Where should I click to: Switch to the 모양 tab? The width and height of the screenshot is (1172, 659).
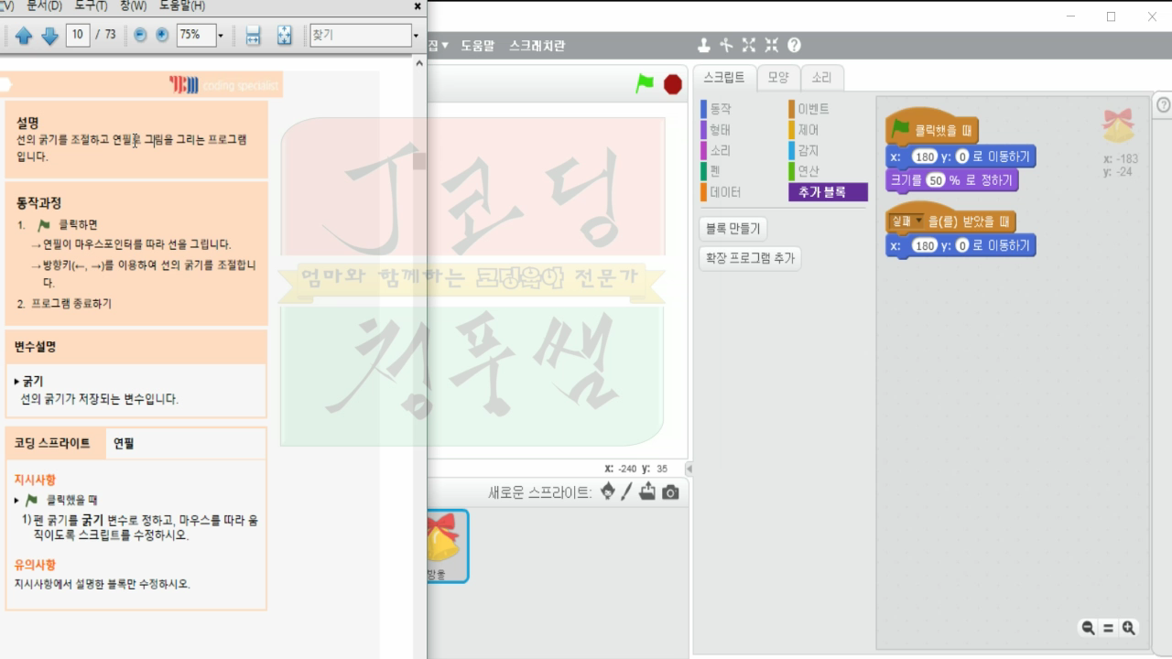pyautogui.click(x=778, y=78)
